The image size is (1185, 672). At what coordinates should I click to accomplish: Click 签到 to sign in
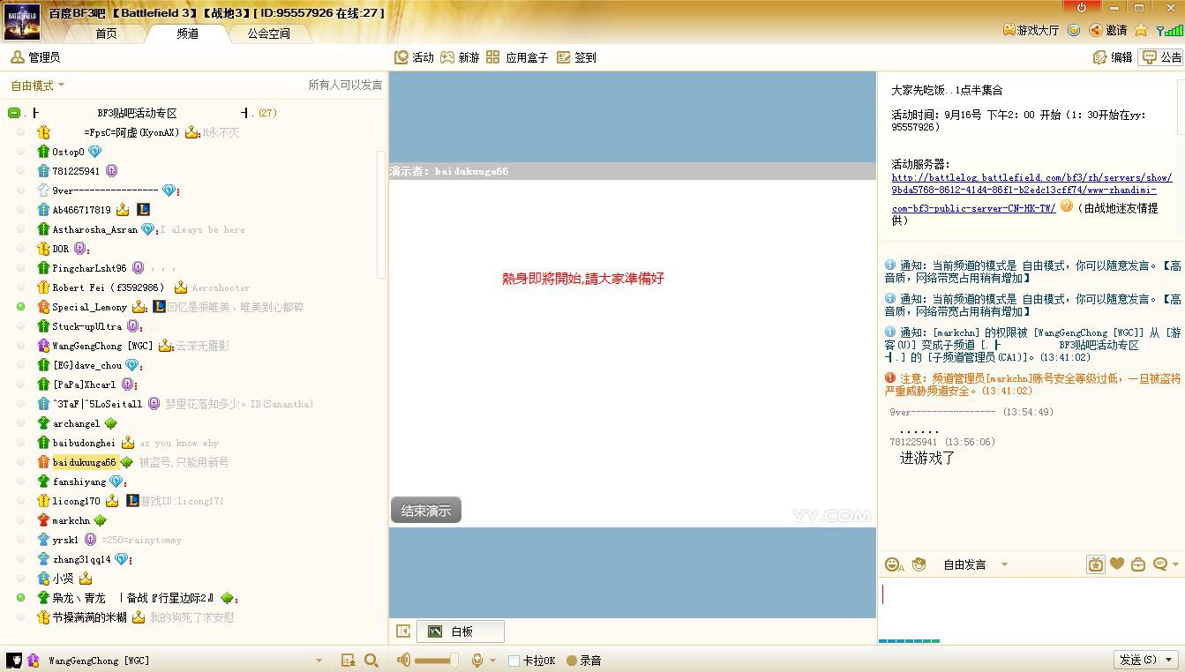click(577, 57)
